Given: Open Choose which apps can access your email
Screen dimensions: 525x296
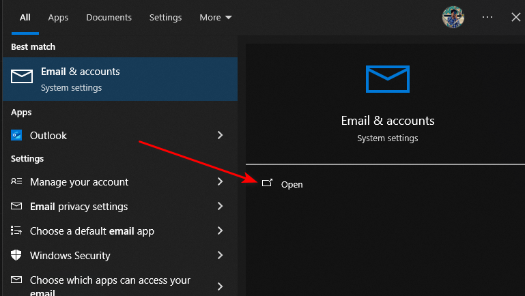Looking at the screenshot, I should (120, 283).
